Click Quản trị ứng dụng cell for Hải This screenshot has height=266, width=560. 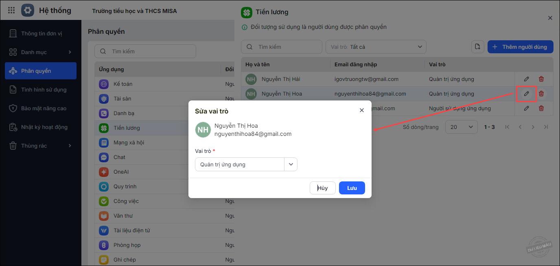click(451, 79)
